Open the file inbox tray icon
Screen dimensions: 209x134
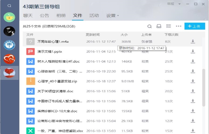[159, 26]
